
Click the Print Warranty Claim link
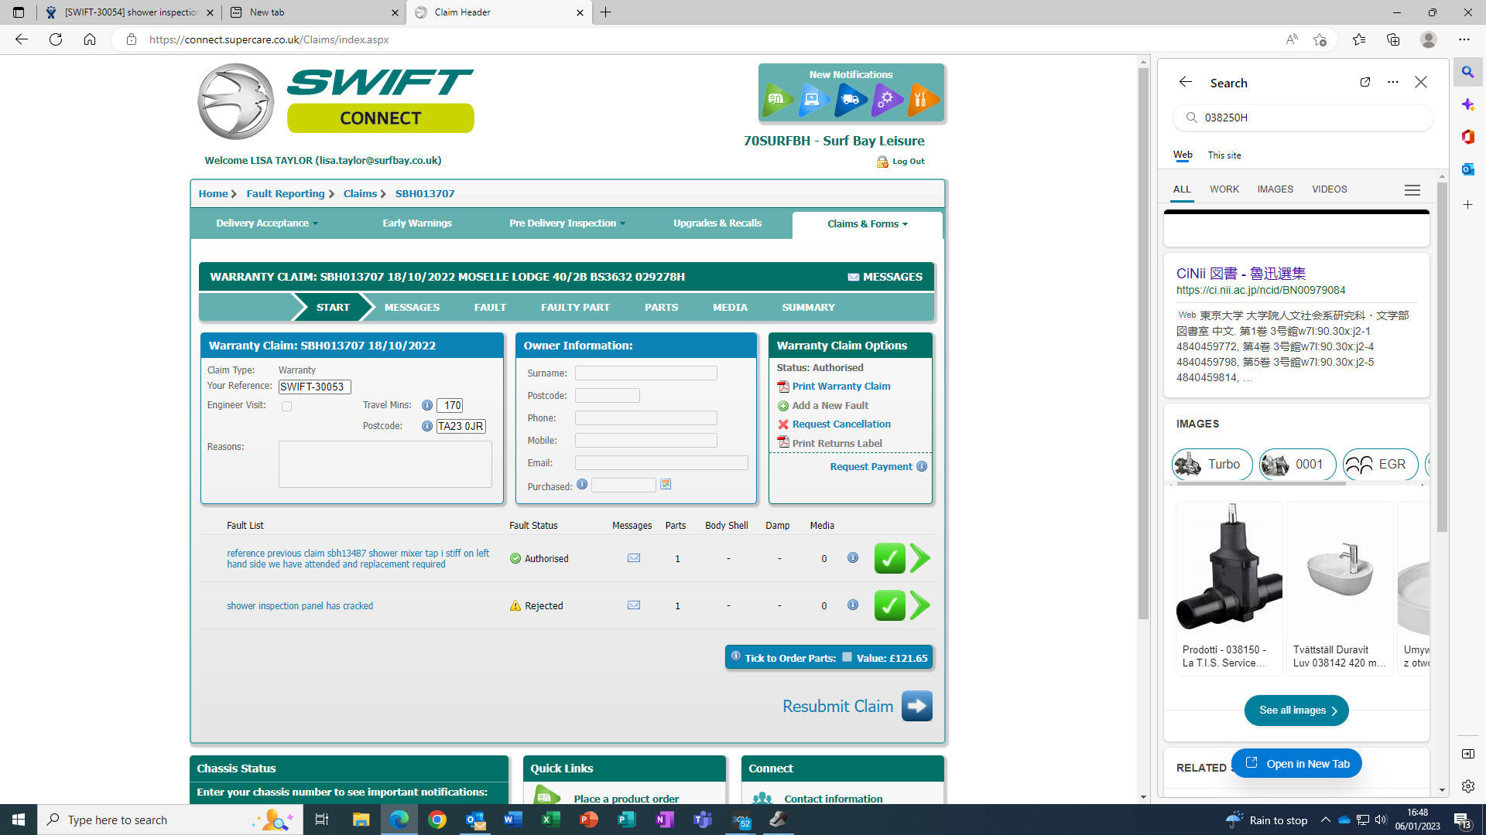pyautogui.click(x=841, y=387)
